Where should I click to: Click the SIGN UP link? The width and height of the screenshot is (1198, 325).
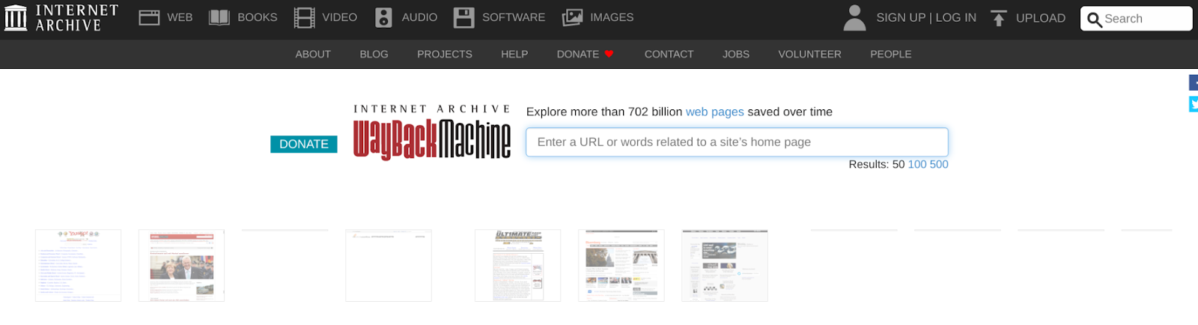(x=901, y=17)
